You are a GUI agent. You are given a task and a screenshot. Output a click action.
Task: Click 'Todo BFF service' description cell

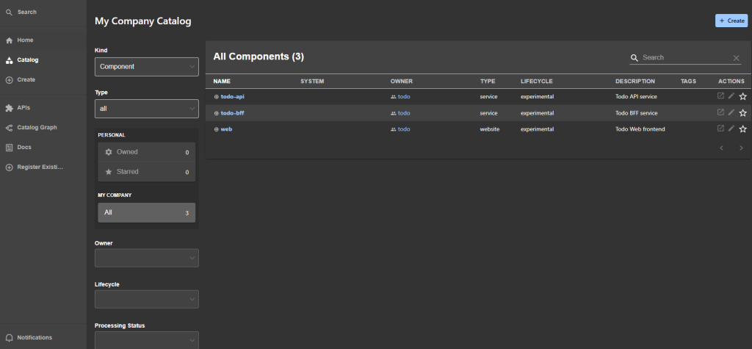637,113
